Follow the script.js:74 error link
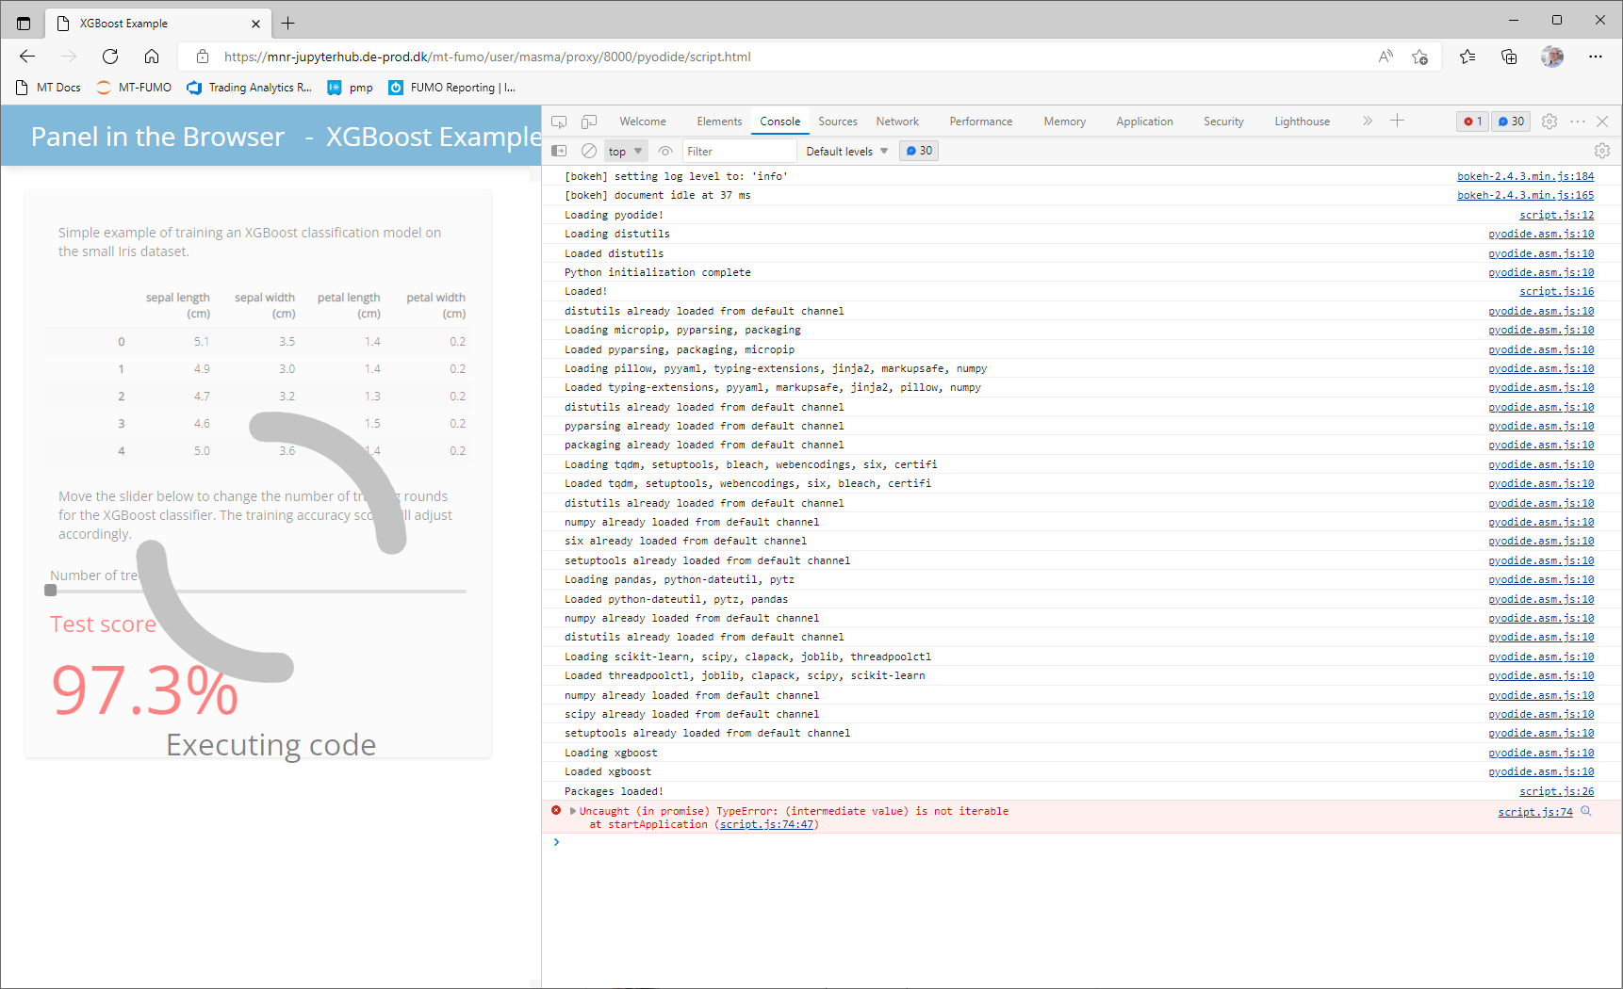Image resolution: width=1623 pixels, height=989 pixels. [x=1533, y=811]
